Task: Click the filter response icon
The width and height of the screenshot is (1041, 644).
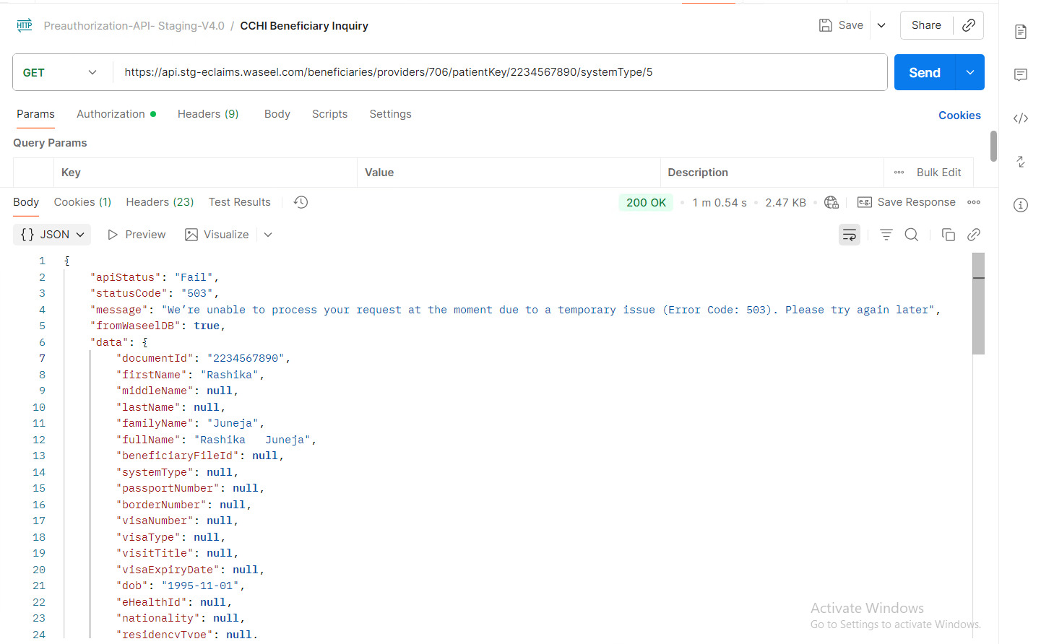Action: click(886, 235)
